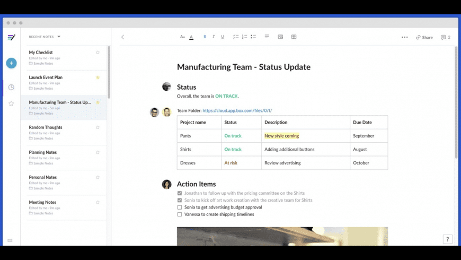
Task: Click the document vertical scrollbar
Action: click(x=456, y=102)
